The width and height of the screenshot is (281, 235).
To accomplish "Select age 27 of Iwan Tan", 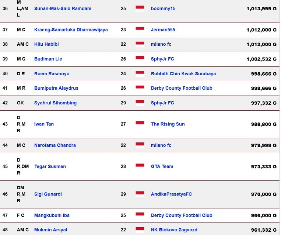I will pyautogui.click(x=123, y=124).
